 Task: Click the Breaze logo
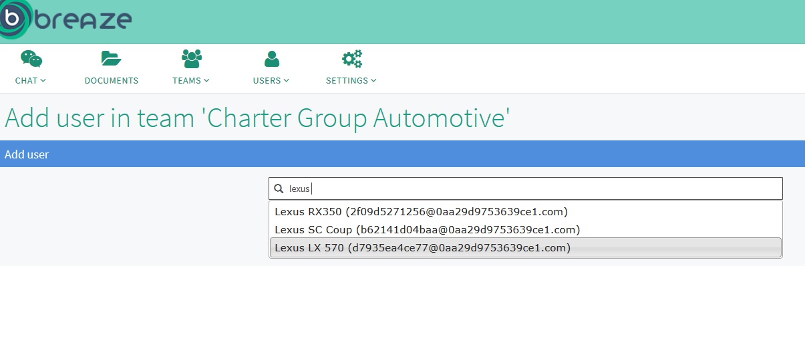[65, 19]
